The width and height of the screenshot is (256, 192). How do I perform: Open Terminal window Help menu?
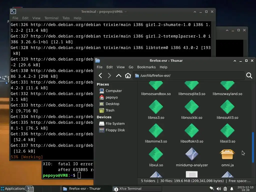coord(77,18)
